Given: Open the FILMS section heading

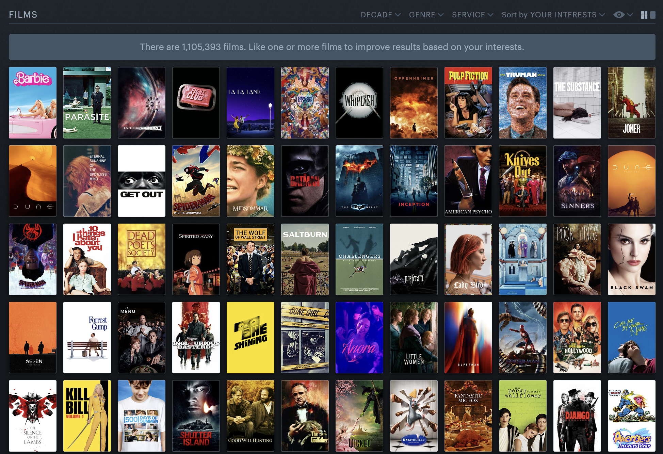Looking at the screenshot, I should 23,15.
